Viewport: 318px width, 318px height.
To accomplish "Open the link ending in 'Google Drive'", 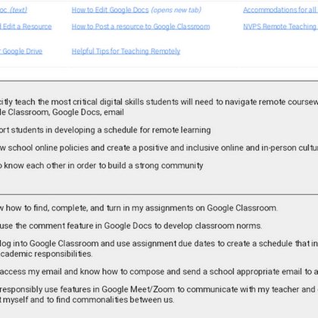I will point(21,51).
